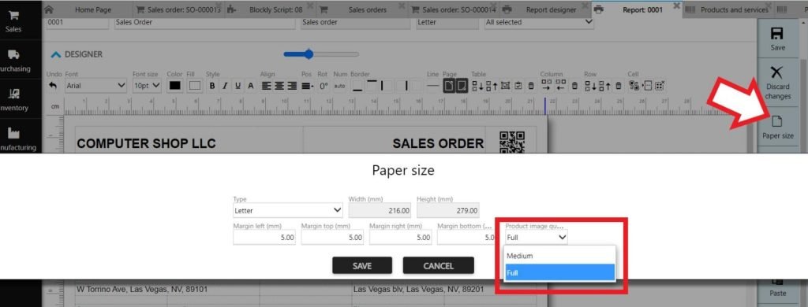The width and height of the screenshot is (808, 307).
Task: Insert row below in Row group
Action: tap(590, 86)
